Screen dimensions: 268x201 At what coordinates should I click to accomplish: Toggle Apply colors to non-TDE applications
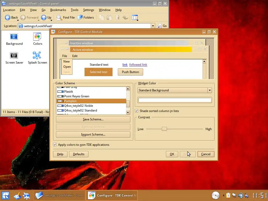pos(55,144)
